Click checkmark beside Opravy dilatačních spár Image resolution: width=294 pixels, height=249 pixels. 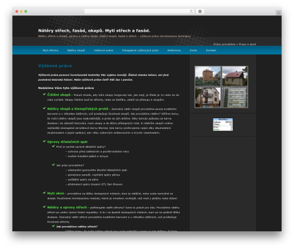coord(44,141)
